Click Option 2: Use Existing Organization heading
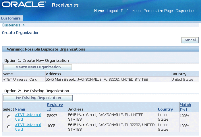201x137 pixels. coord(37,91)
